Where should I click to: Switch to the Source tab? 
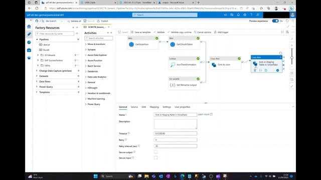click(134, 107)
